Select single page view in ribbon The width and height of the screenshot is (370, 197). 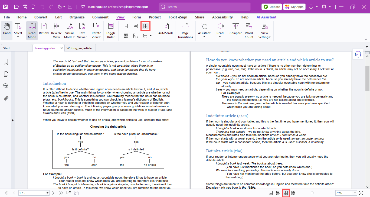pyautogui.click(x=126, y=26)
